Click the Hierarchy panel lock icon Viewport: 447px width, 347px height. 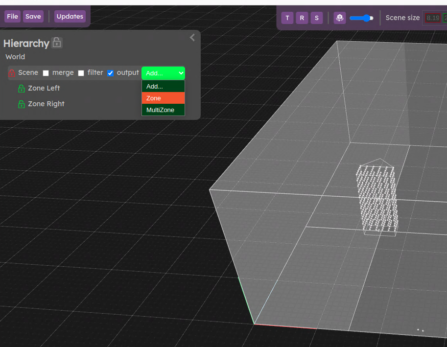pyautogui.click(x=57, y=43)
